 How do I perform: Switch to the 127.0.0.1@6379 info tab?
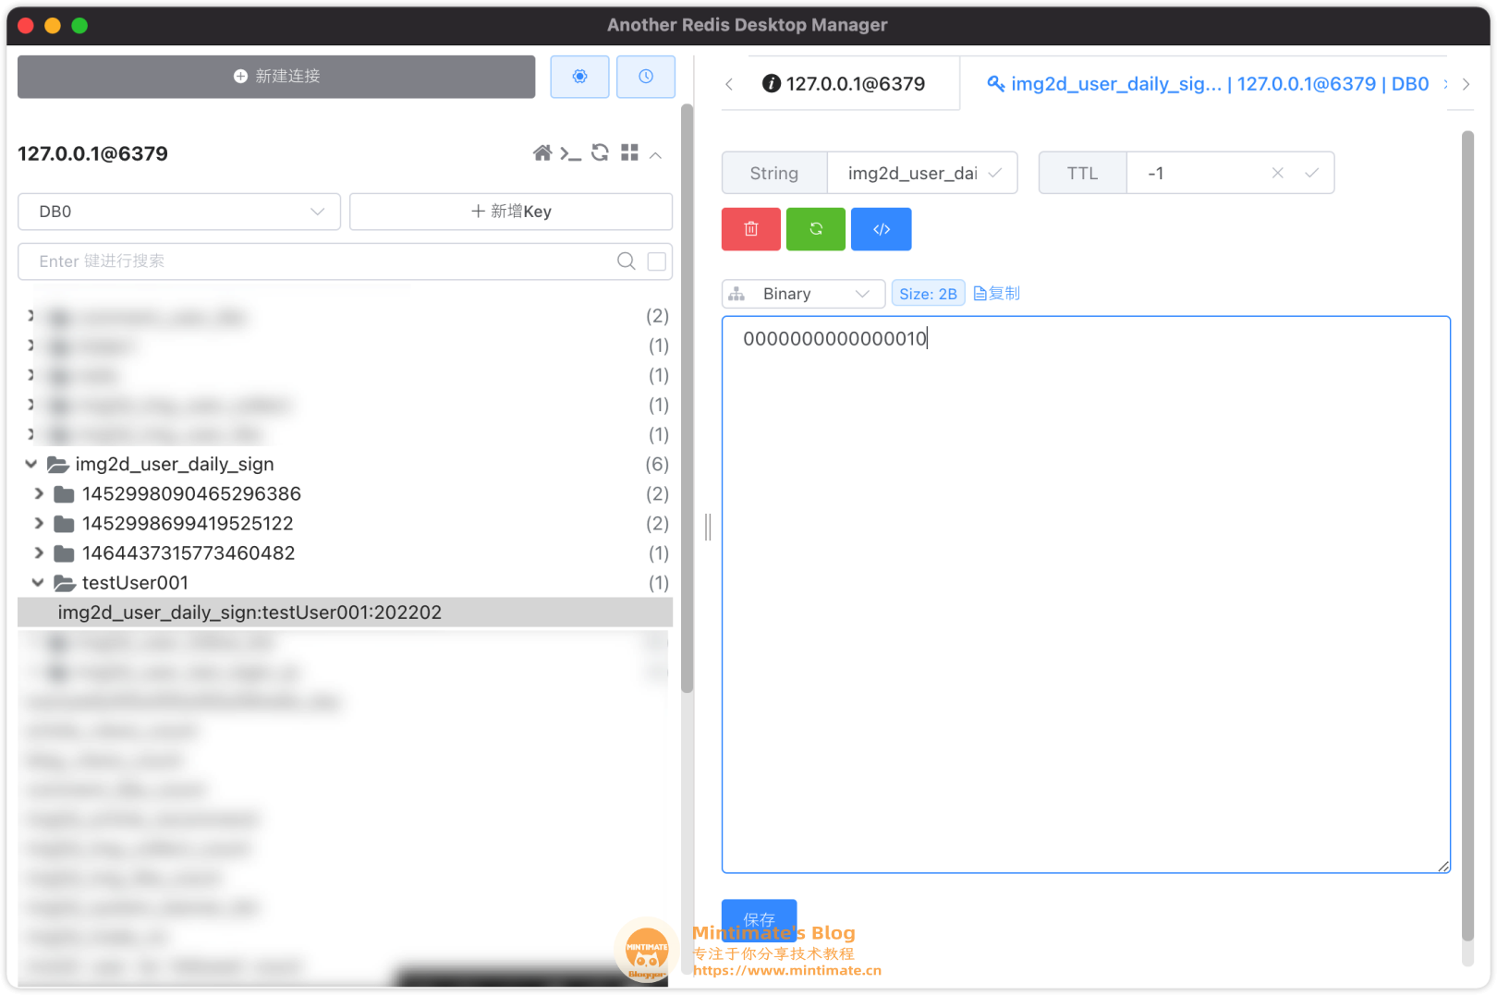(844, 84)
